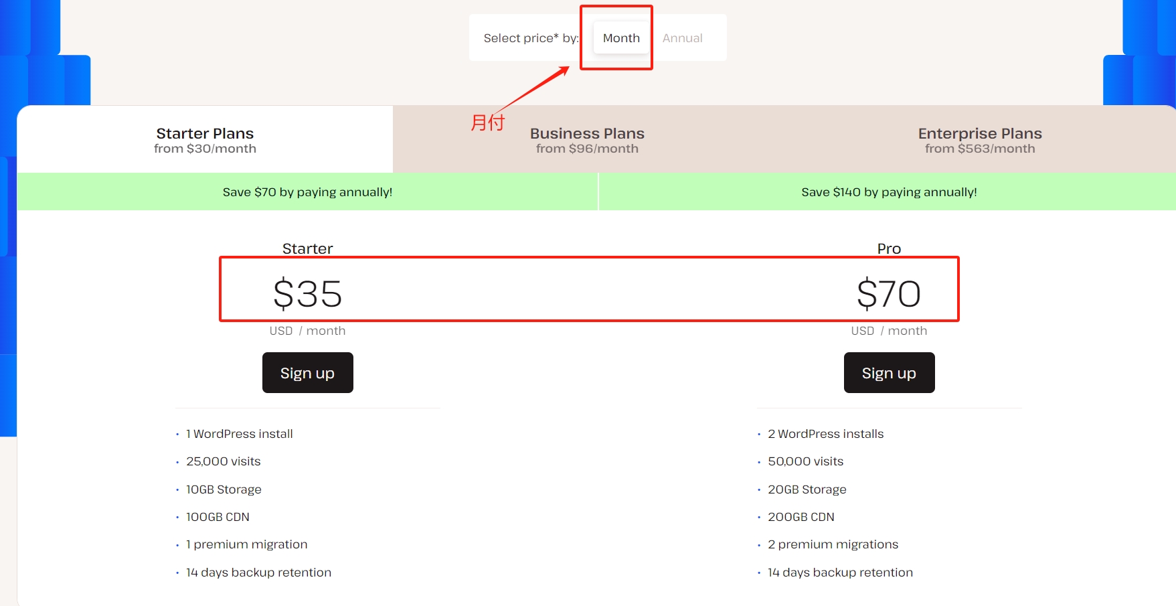Click the Pro plan heading
Viewport: 1176px width, 606px height.
click(889, 248)
